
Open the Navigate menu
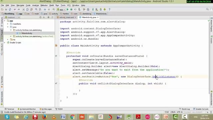[x=20, y=5]
